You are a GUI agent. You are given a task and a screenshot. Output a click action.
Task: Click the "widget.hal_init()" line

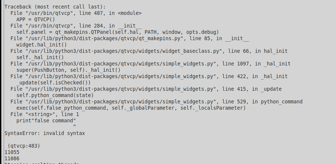[42, 45]
